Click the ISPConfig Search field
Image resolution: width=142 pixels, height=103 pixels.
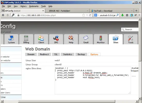pos(130,29)
